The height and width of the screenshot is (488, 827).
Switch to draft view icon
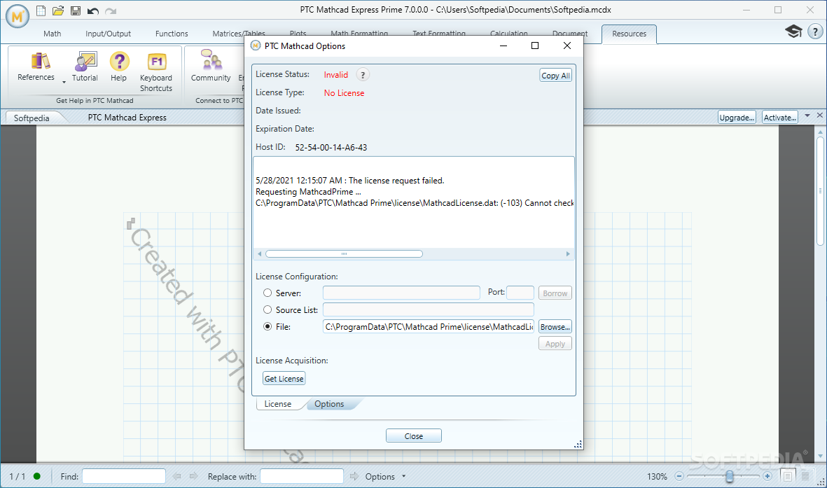805,476
